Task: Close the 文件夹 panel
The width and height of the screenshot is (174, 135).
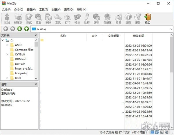Action: pos(36,35)
